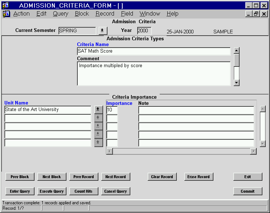Click the Oracle Forms icon in the title bar
Screen dimensions: 270x213
pyautogui.click(x=5, y=5)
